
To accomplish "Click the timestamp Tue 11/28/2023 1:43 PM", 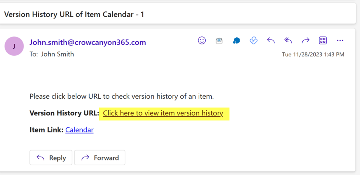I will (x=313, y=55).
